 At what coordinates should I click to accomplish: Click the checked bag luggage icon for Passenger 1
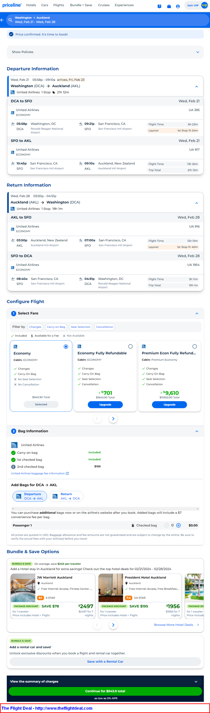tap(133, 525)
